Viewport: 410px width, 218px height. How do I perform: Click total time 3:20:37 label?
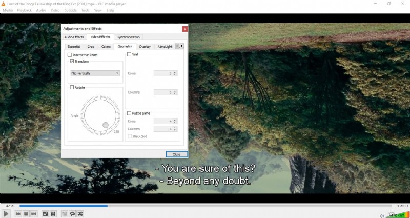click(402, 206)
